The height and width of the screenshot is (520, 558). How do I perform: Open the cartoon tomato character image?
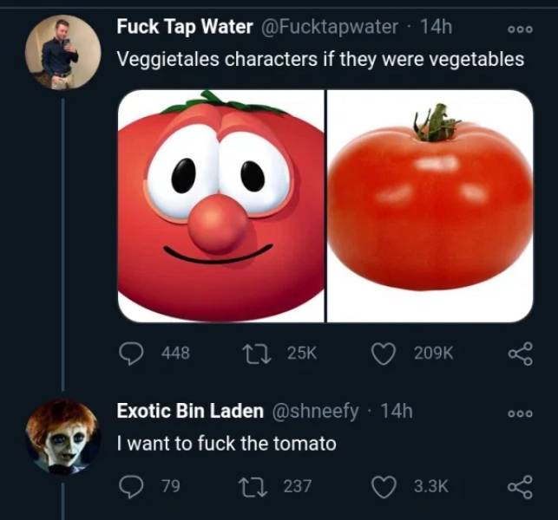click(x=221, y=205)
